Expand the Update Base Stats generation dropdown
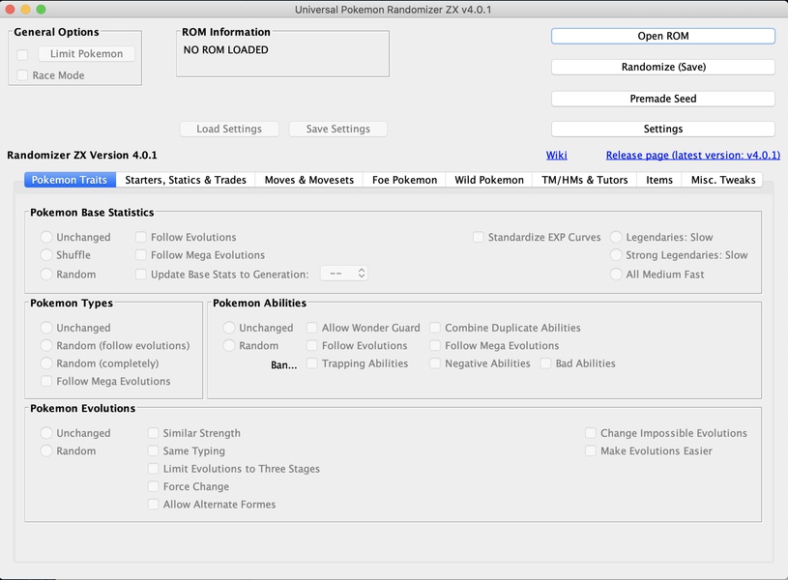Screen dimensions: 788x580 pyautogui.click(x=344, y=275)
